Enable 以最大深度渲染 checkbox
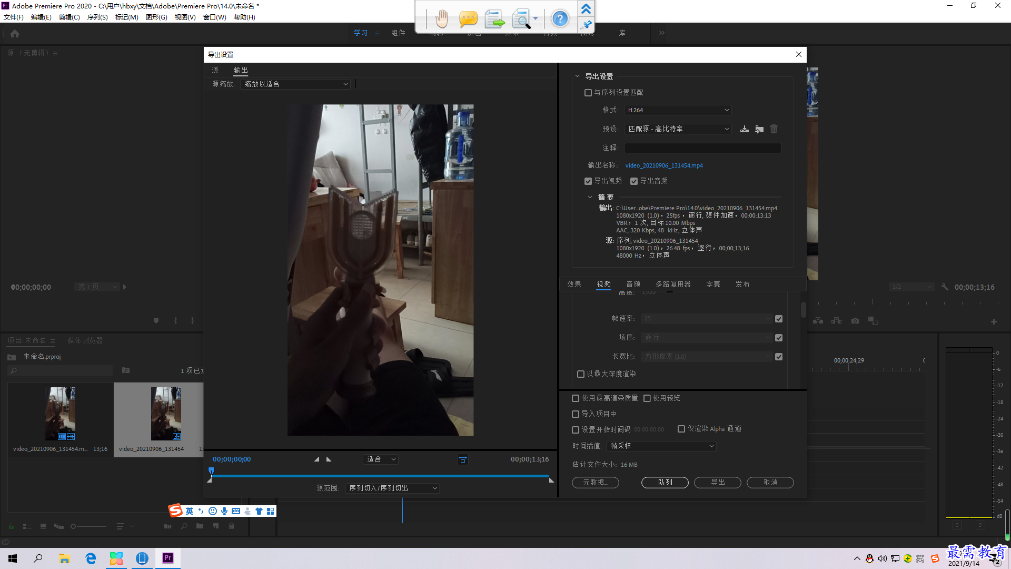This screenshot has height=569, width=1011. 581,374
